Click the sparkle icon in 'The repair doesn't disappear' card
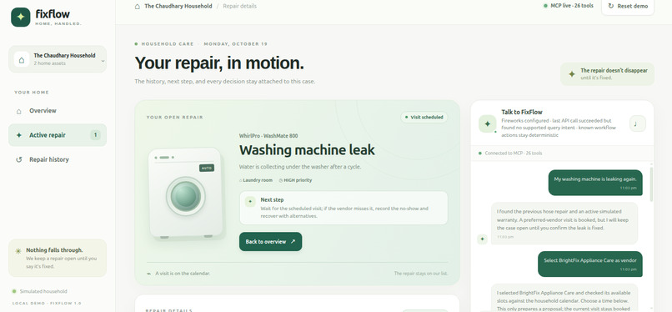The image size is (672, 312). [572, 74]
